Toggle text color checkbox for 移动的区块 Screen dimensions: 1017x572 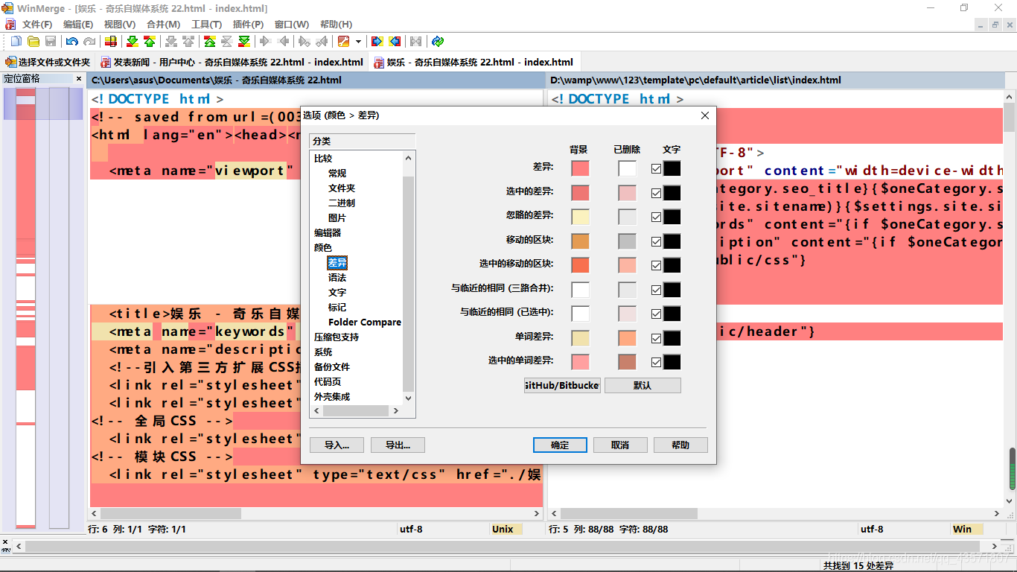pyautogui.click(x=656, y=242)
